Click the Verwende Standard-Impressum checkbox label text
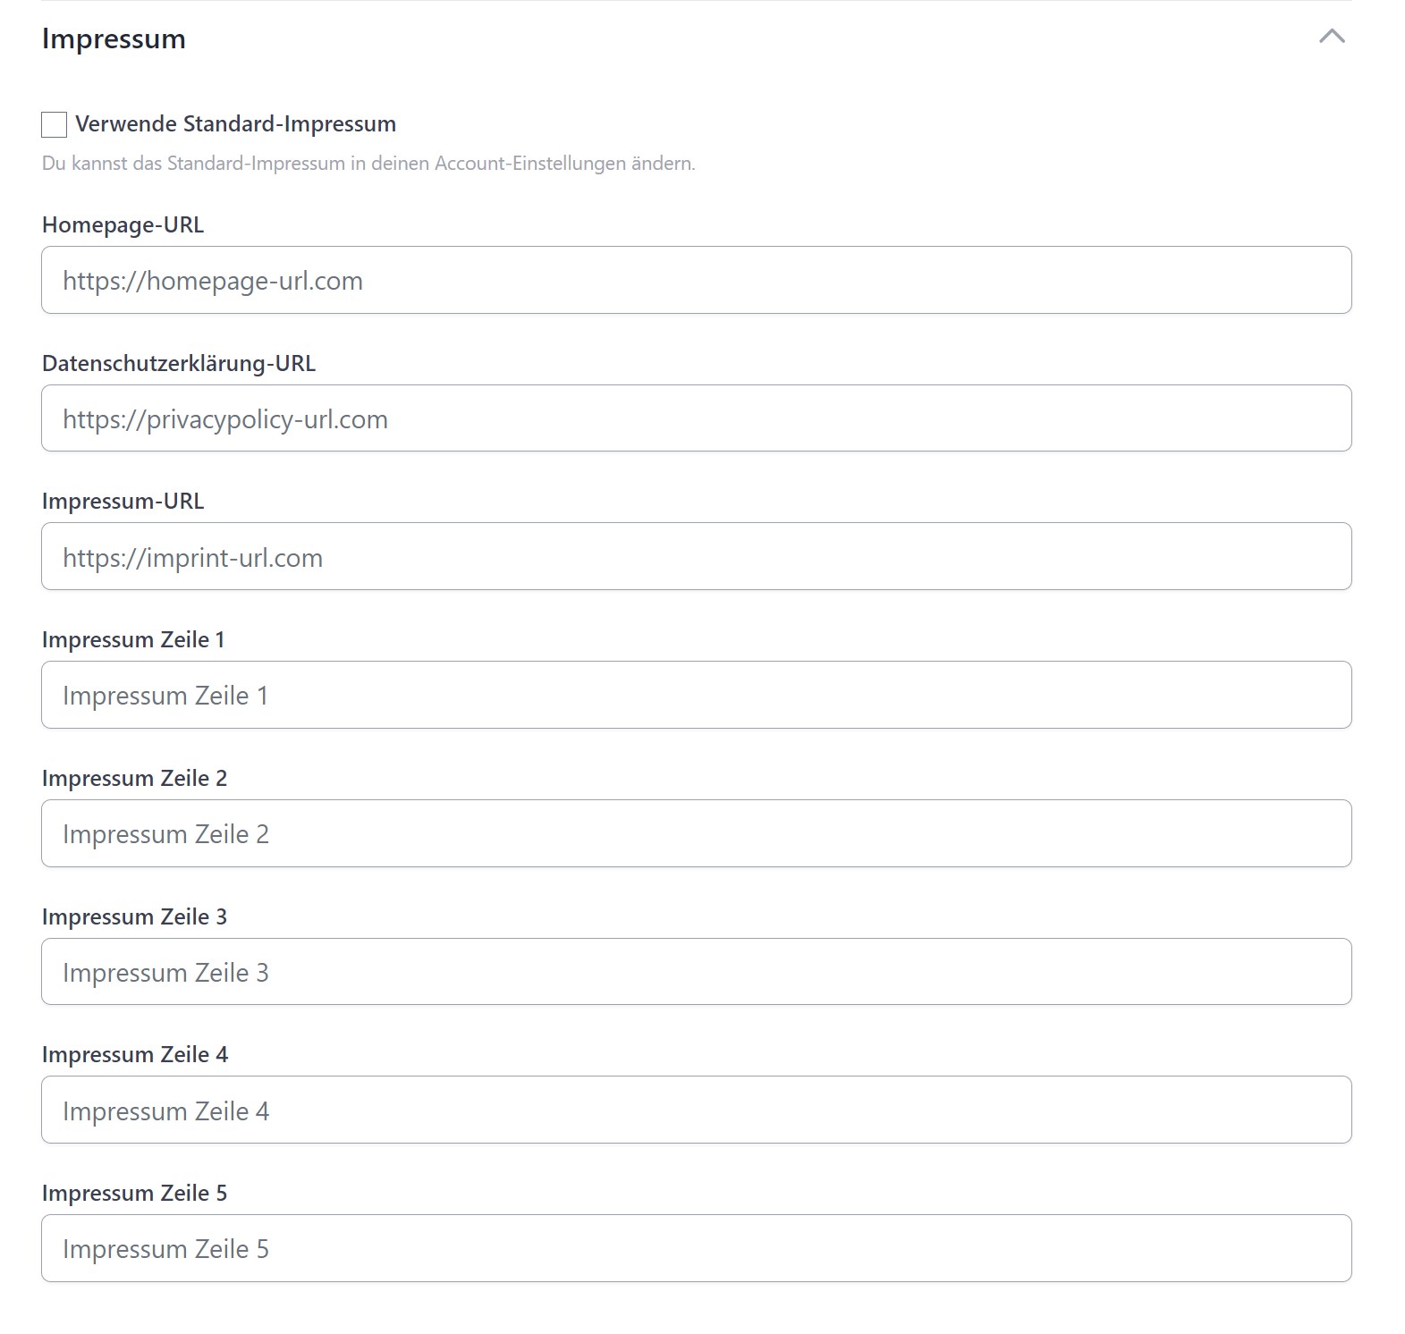This screenshot has width=1405, height=1334. click(235, 124)
